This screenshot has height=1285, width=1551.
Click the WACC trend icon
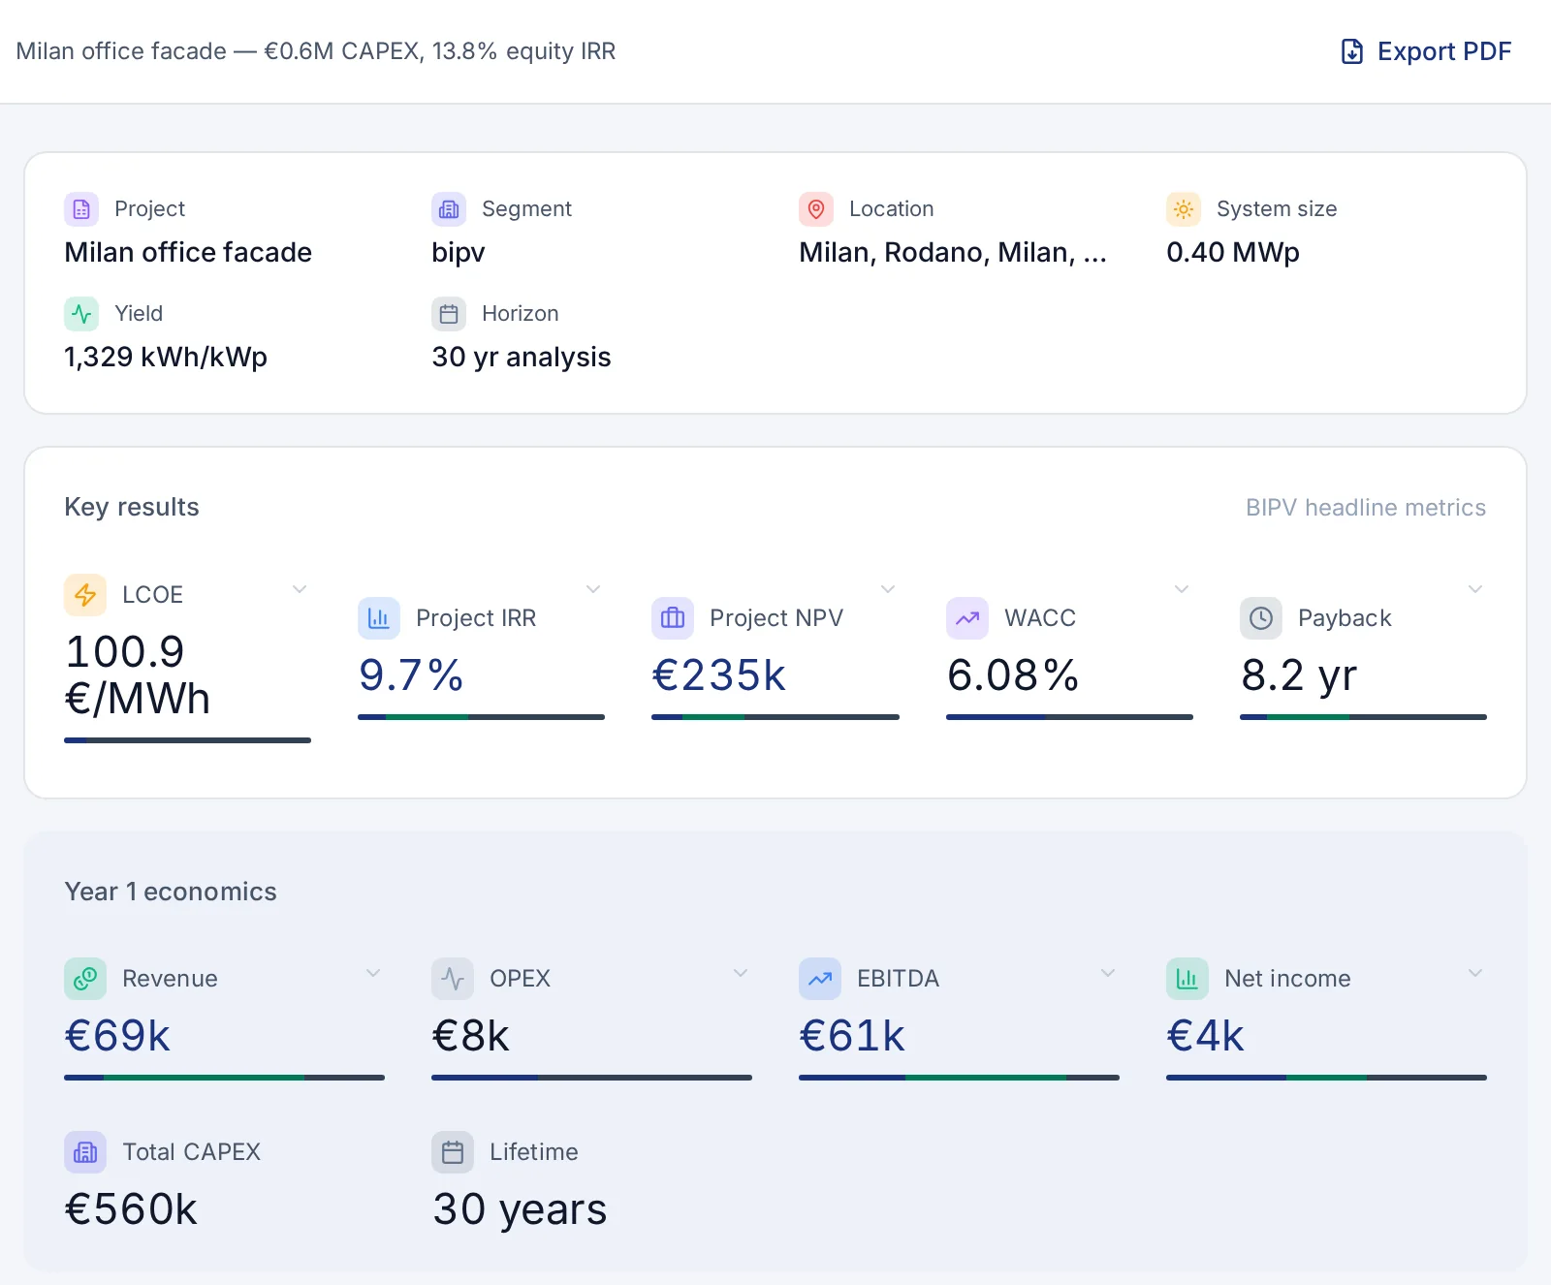pyautogui.click(x=967, y=617)
